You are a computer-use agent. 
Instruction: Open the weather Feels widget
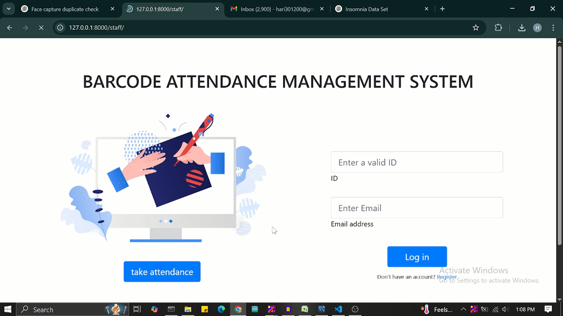click(437, 309)
